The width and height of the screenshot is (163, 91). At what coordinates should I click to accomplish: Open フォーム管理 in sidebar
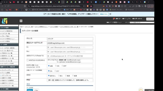pos(6,73)
